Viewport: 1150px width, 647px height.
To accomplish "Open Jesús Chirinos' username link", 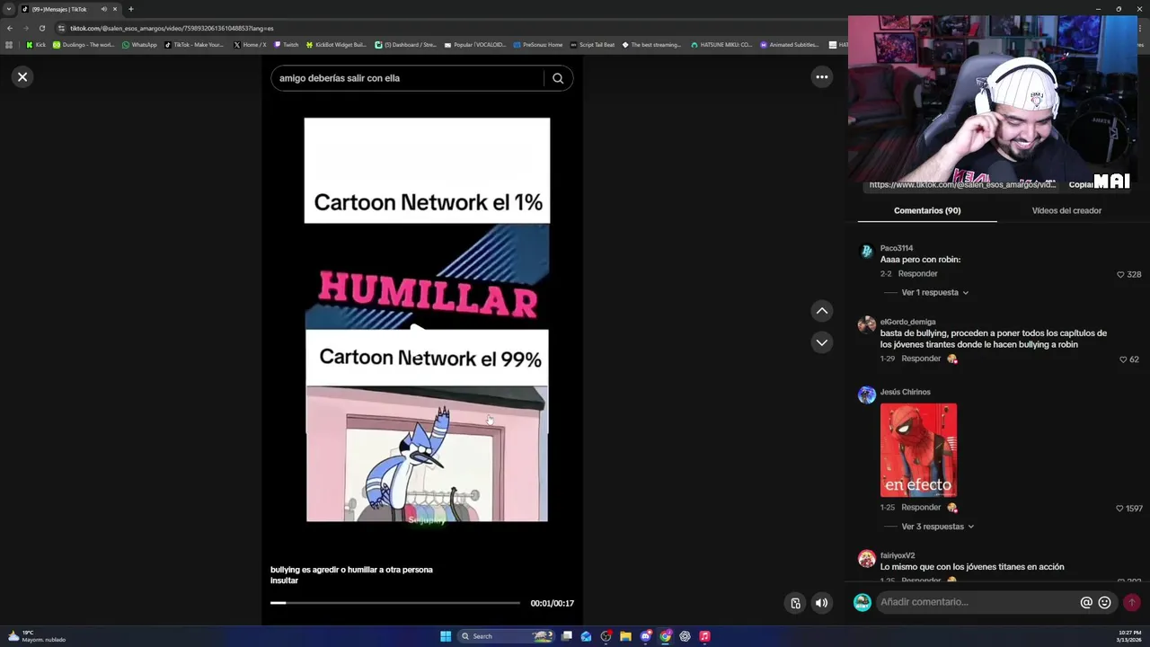I will click(x=905, y=392).
